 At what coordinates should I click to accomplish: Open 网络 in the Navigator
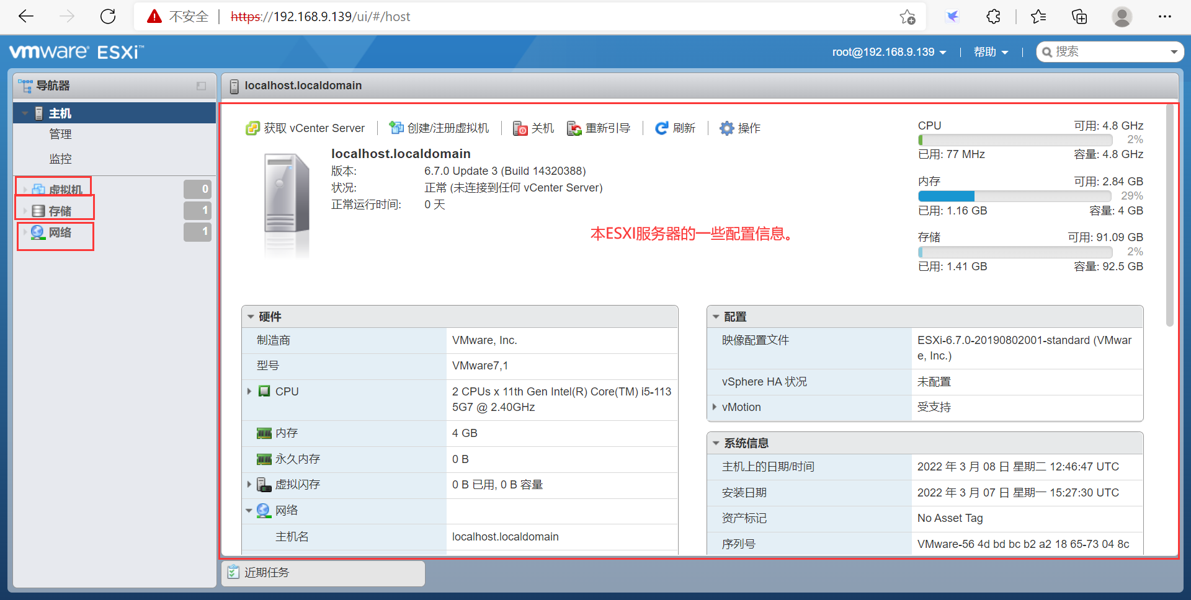(60, 232)
